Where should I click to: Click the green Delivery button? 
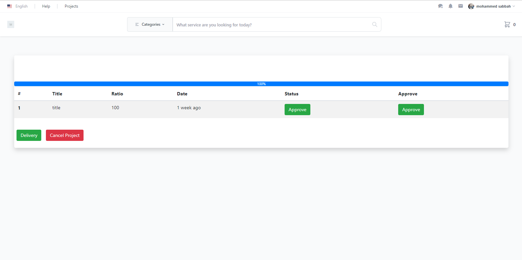click(29, 135)
